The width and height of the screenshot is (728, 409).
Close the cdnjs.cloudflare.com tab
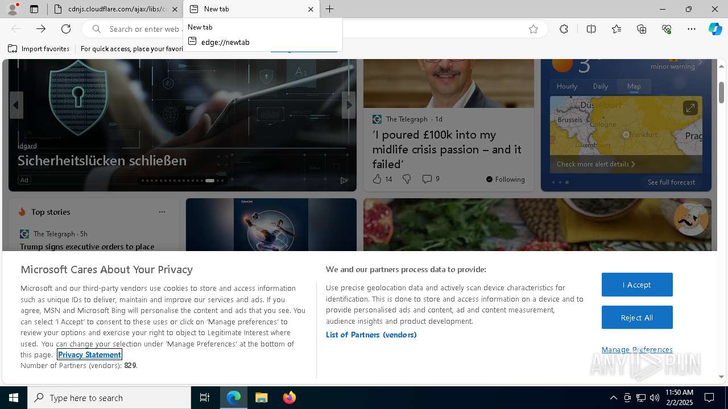[x=175, y=9]
